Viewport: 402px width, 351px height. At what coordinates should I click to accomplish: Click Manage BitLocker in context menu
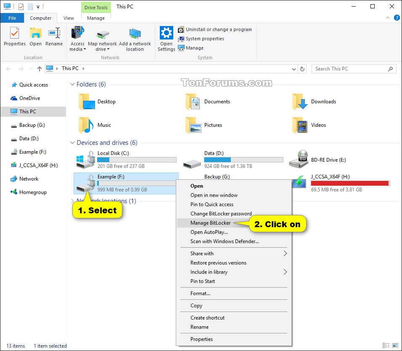pos(211,223)
